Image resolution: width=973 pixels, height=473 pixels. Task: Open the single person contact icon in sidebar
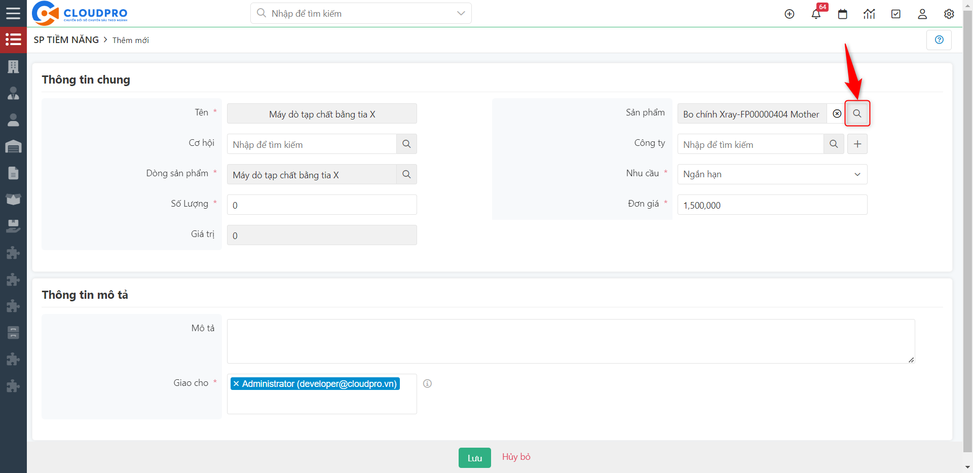(x=13, y=120)
